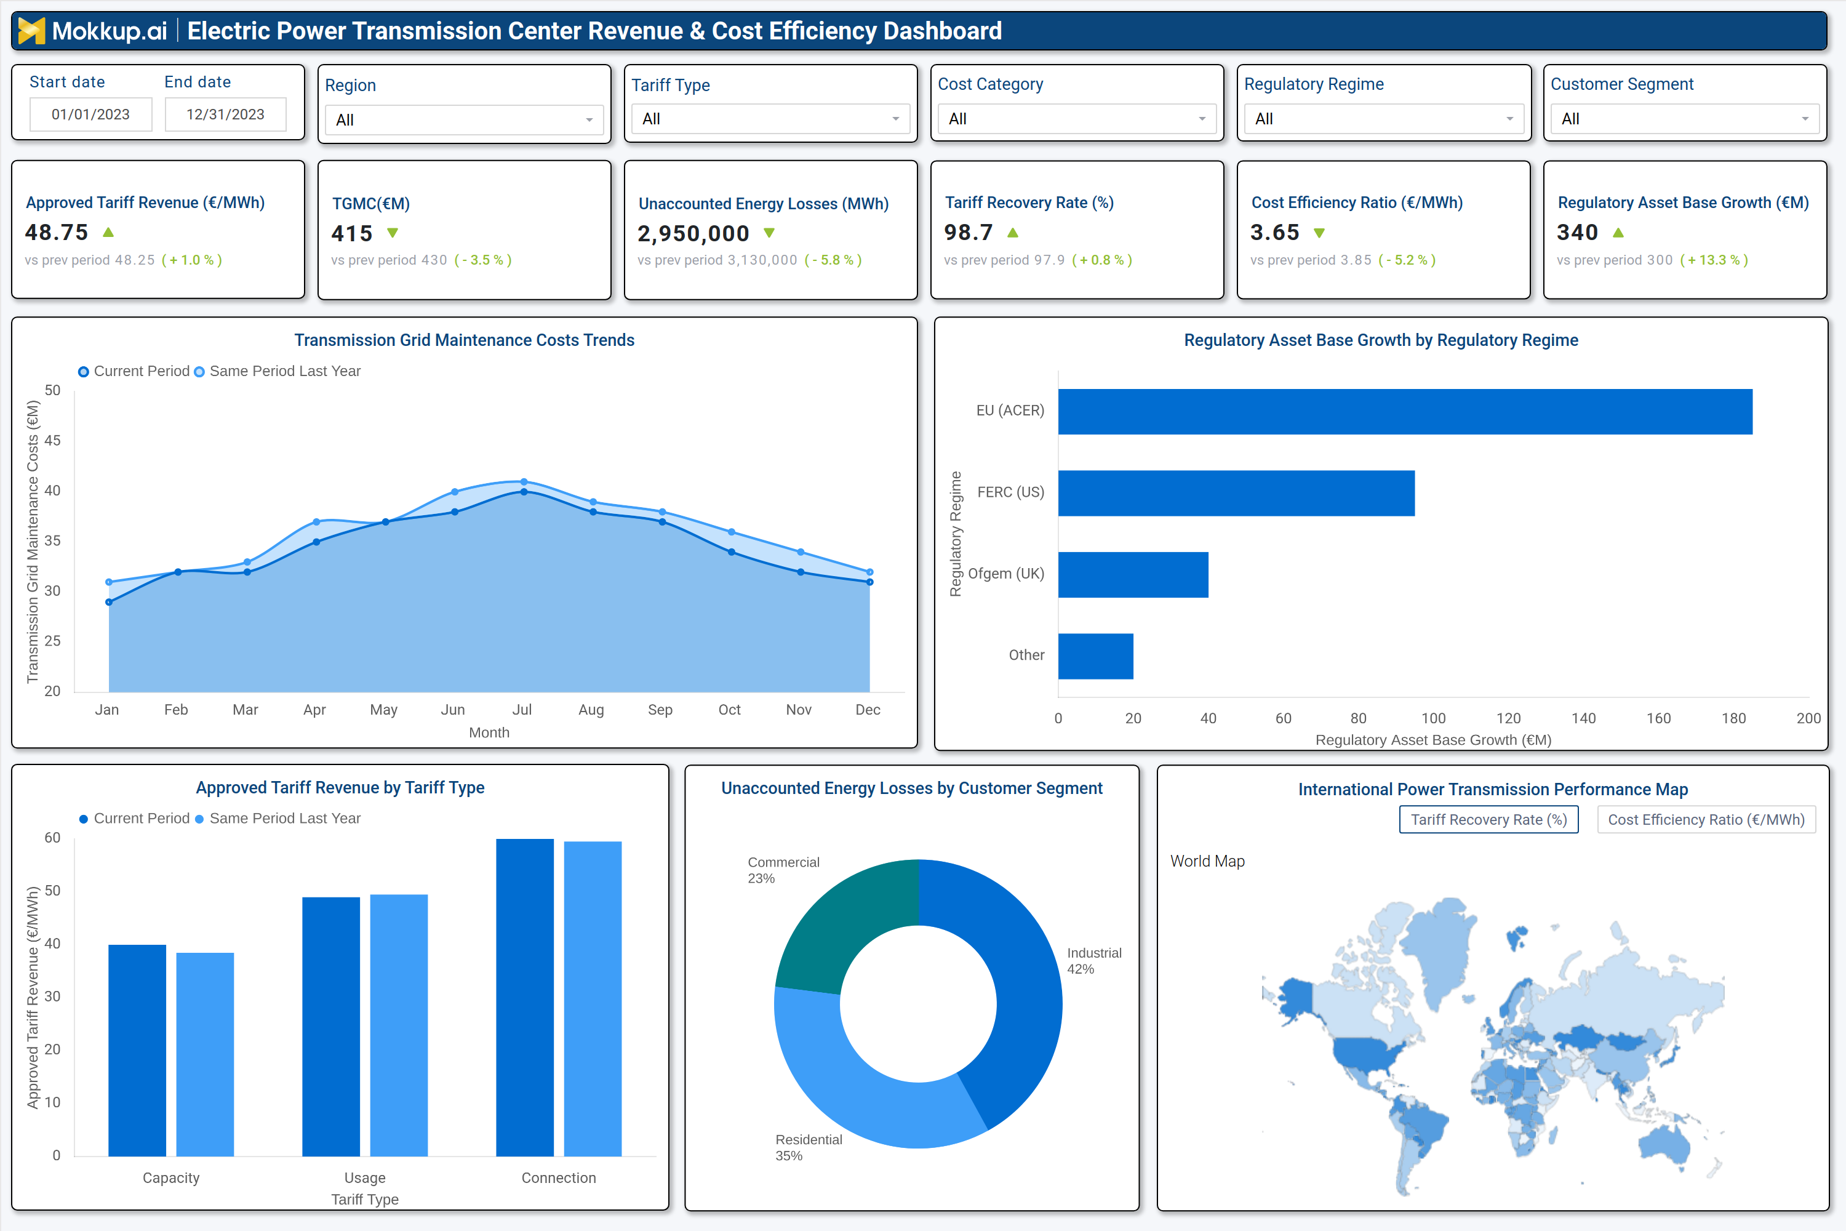Switch to Cost Efficiency Ratio (€/MWh) map tab
1846x1231 pixels.
tap(1706, 820)
